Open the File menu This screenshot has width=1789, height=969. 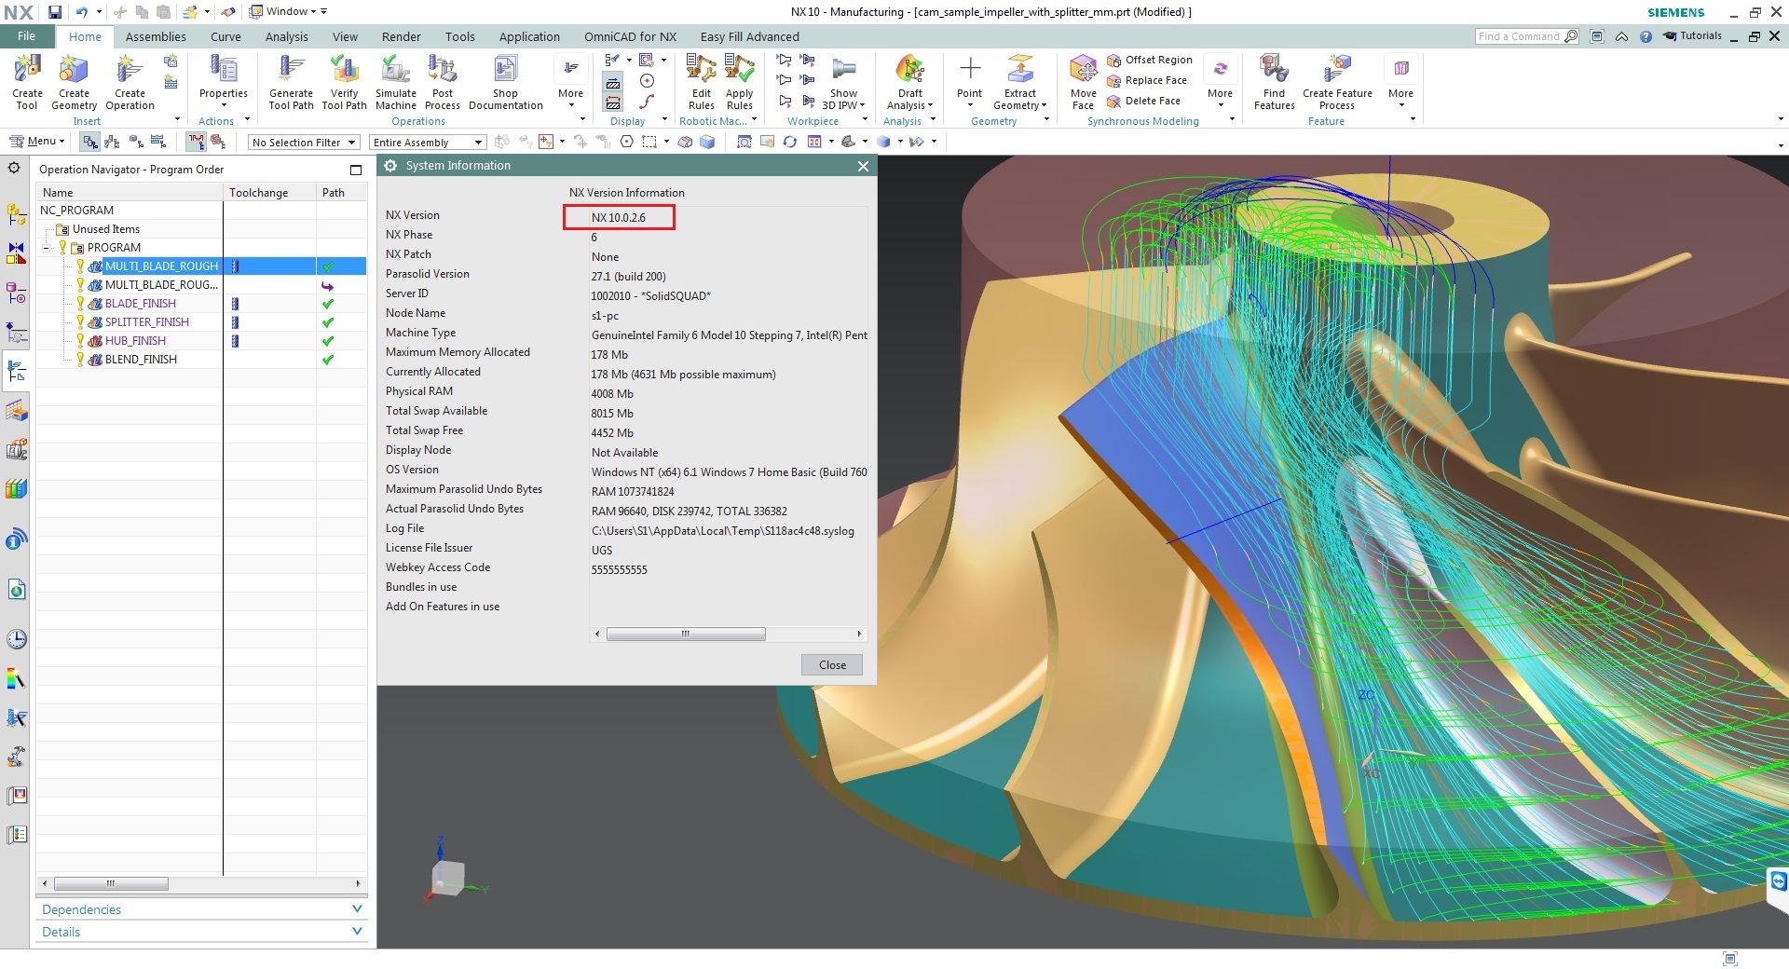[x=27, y=36]
